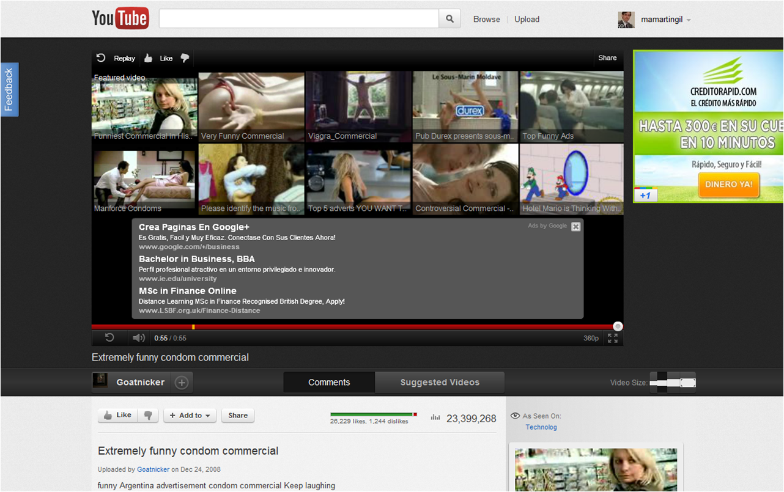Click the Ads by Google label
The image size is (784, 492).
547,226
